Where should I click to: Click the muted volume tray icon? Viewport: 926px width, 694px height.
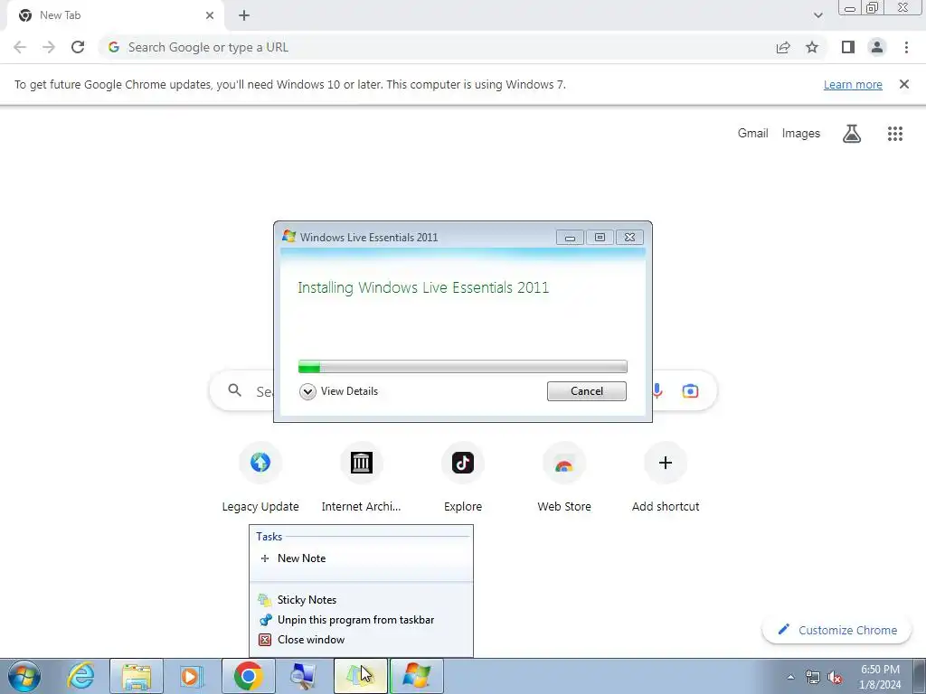tap(835, 678)
